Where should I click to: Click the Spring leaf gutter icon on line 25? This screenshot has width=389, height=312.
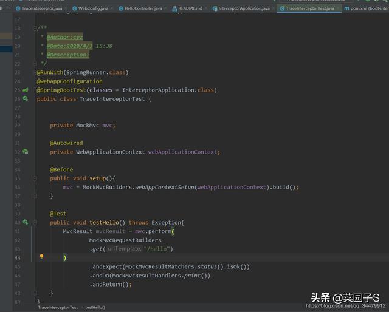pos(26,90)
